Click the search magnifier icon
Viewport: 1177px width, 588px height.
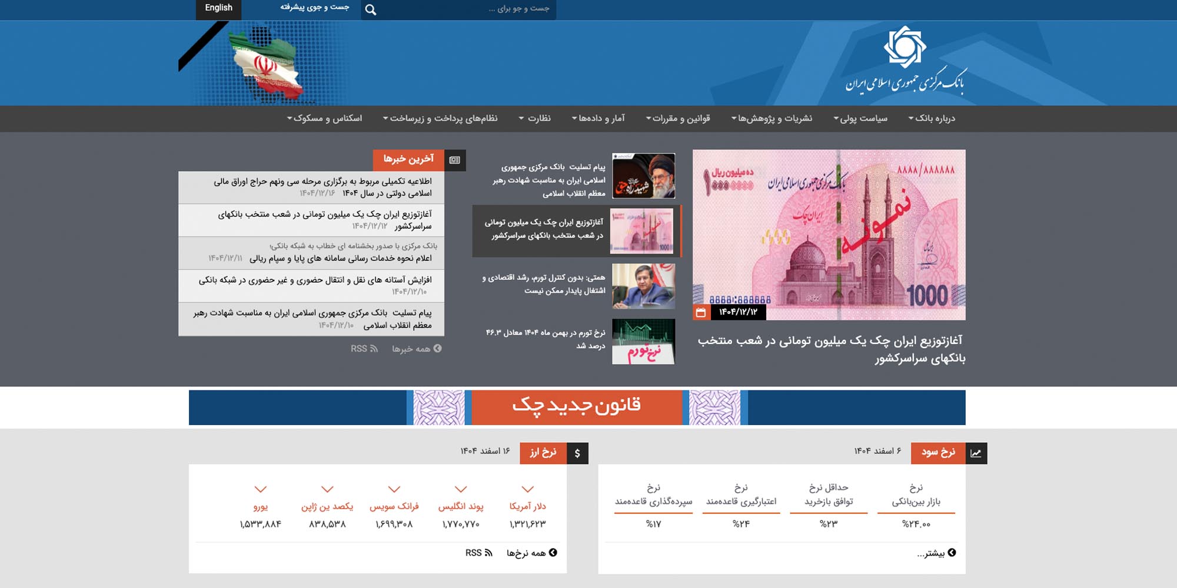370,9
